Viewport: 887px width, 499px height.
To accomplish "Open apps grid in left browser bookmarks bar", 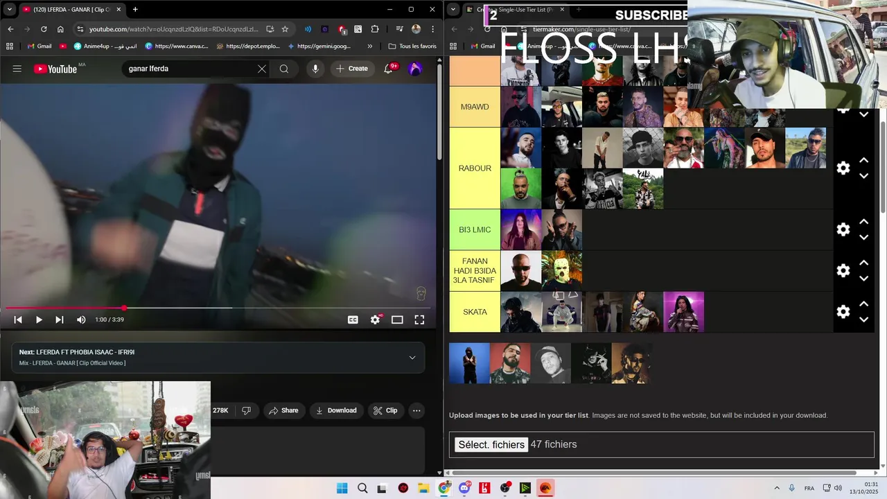I will [10, 46].
